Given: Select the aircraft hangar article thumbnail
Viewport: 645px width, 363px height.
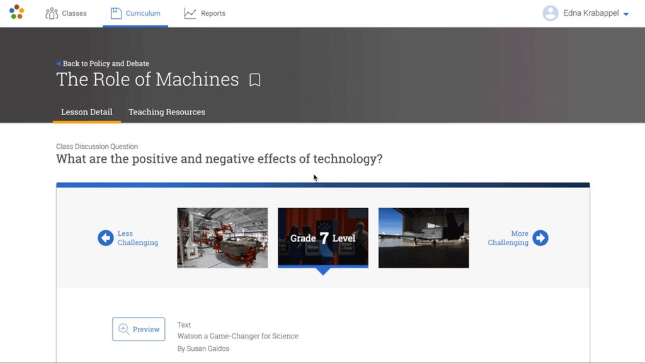Looking at the screenshot, I should (423, 237).
